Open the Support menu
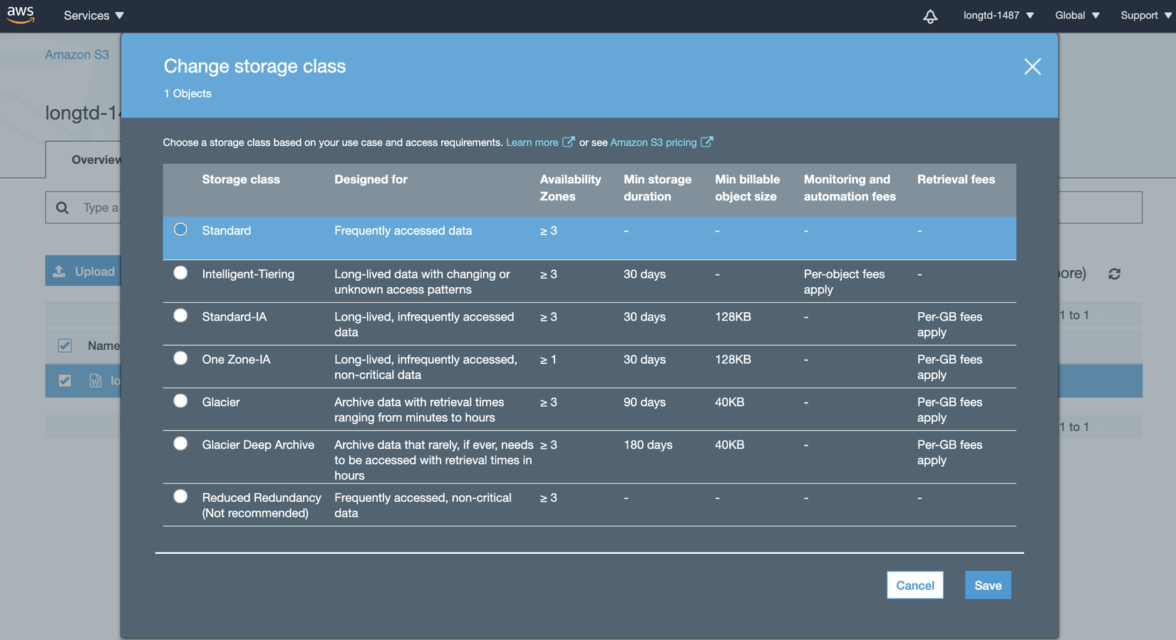 coord(1145,16)
